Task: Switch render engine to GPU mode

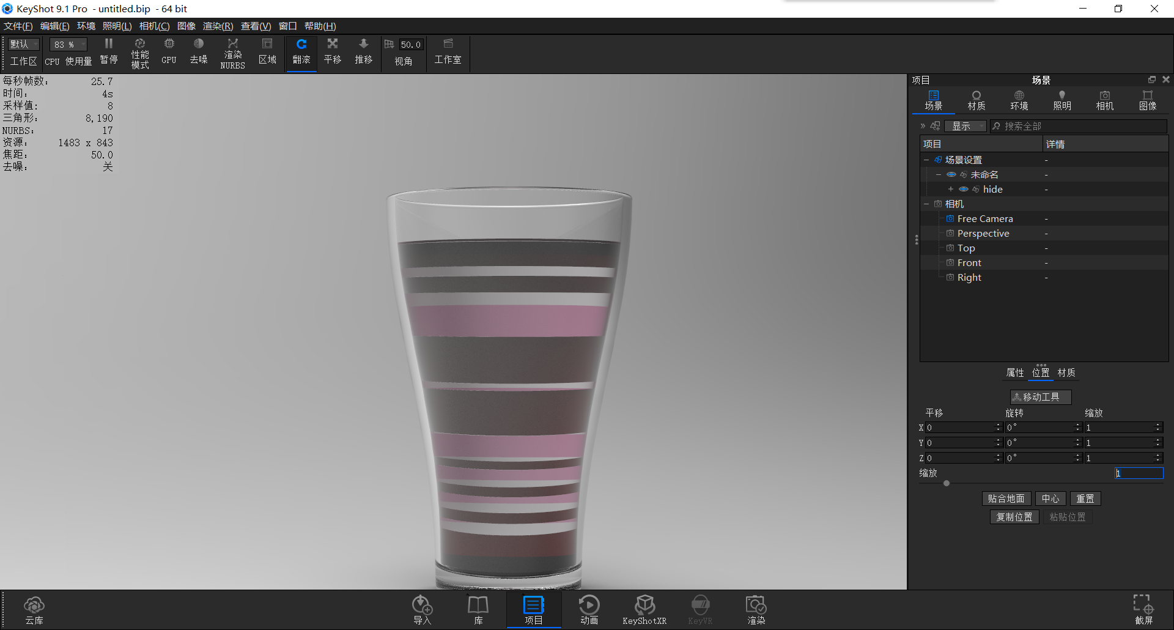Action: (x=169, y=52)
